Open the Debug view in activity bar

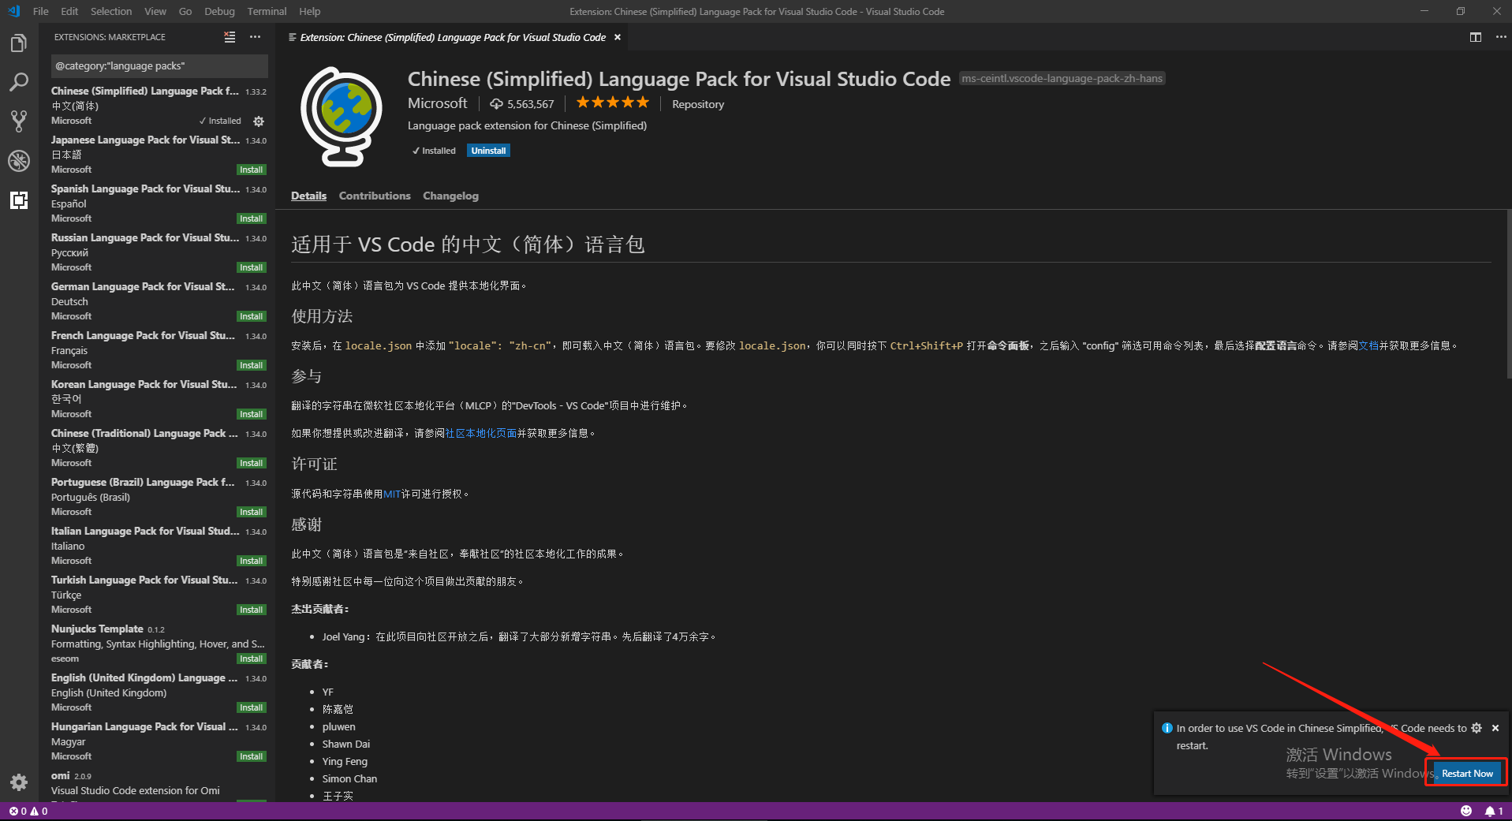[19, 161]
